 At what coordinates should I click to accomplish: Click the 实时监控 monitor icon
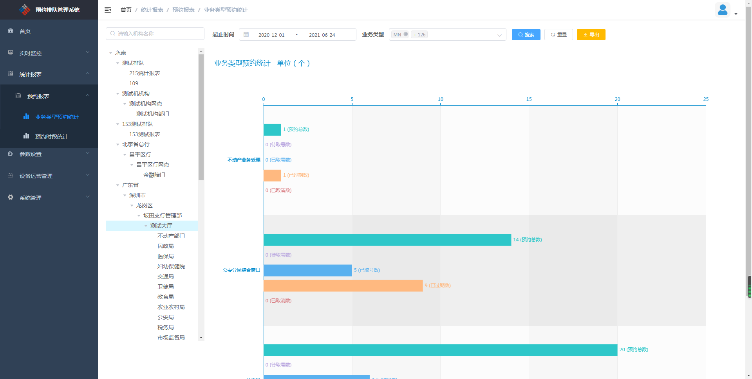[x=11, y=53]
